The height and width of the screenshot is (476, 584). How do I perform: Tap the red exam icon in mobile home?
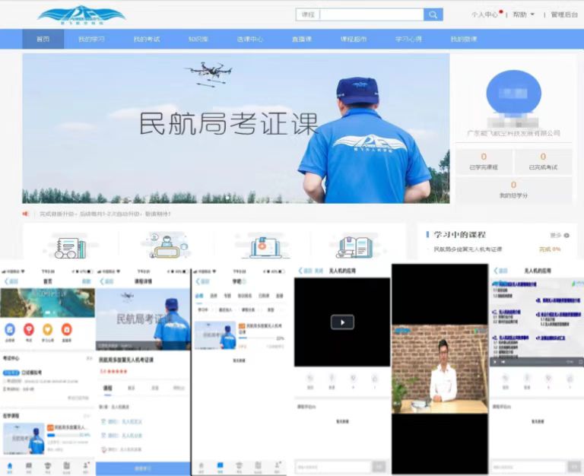click(x=29, y=329)
